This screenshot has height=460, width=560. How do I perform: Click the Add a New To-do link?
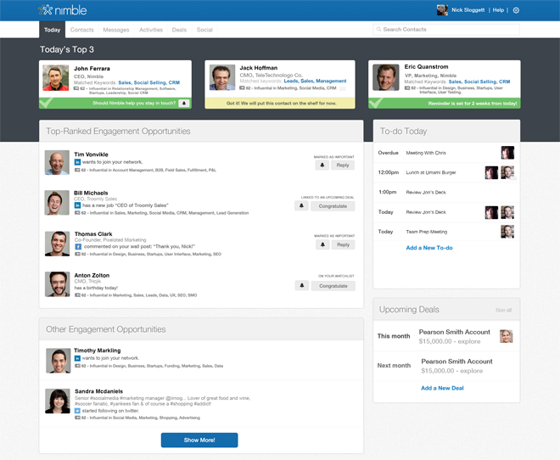(428, 248)
